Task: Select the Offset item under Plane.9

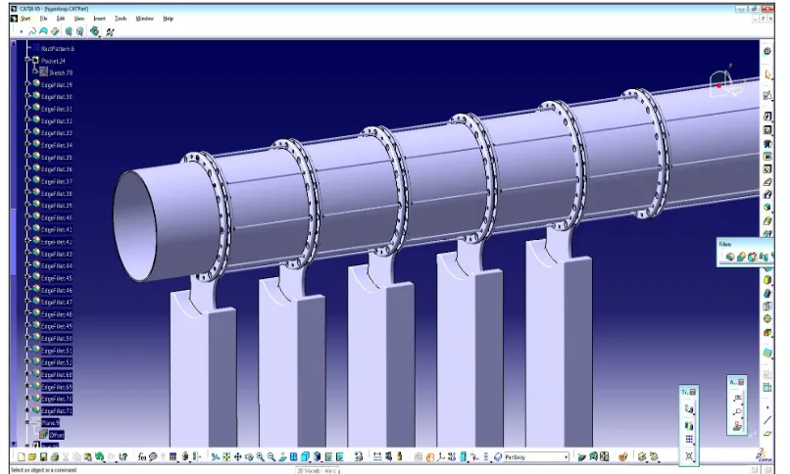Action: pos(57,435)
